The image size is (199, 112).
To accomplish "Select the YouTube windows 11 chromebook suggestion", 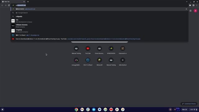I will click(99, 39).
